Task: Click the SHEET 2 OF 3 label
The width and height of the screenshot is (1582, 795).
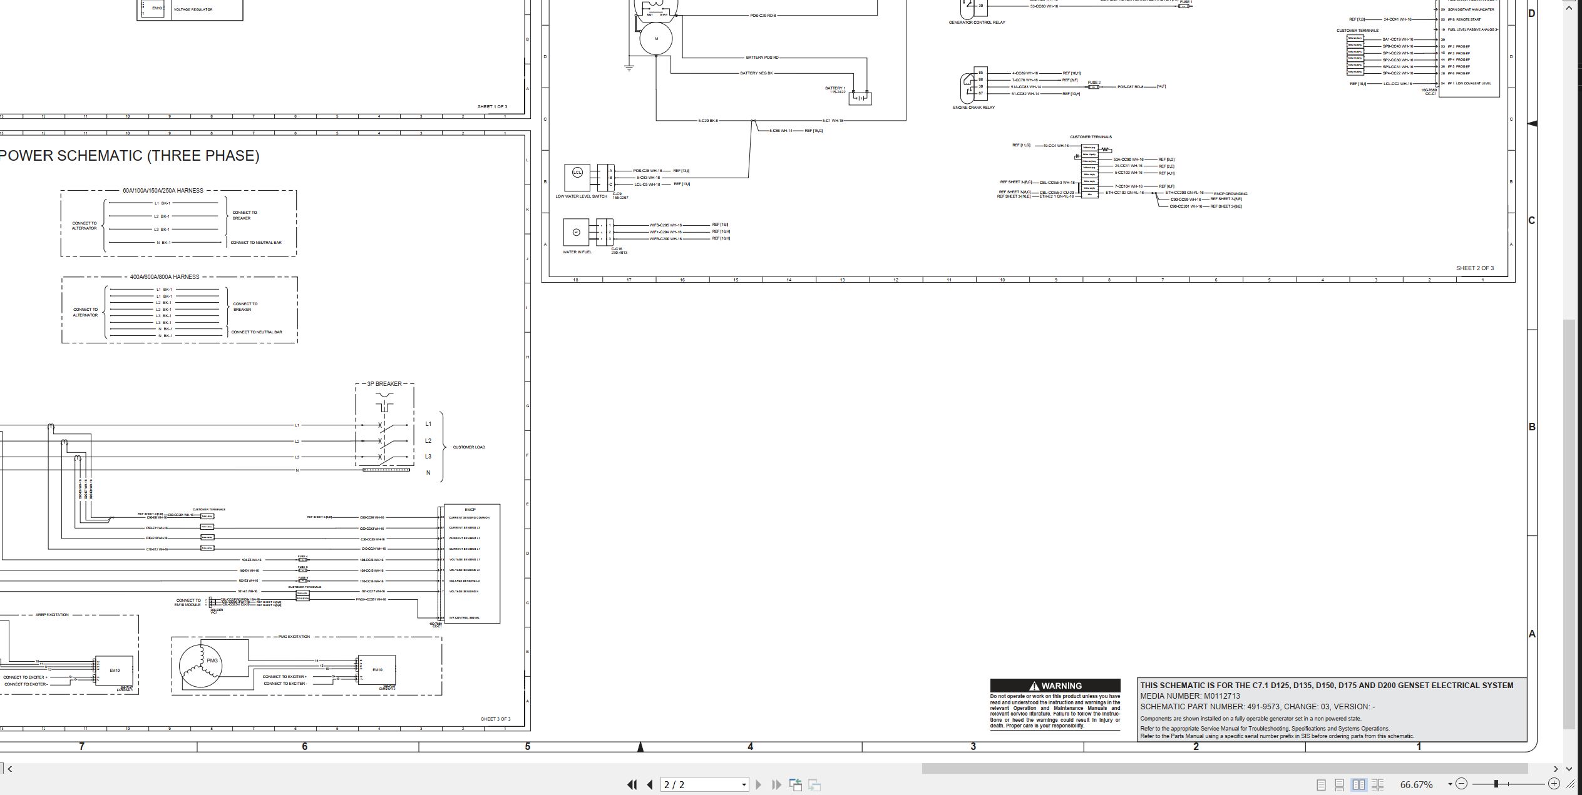Action: (1474, 268)
